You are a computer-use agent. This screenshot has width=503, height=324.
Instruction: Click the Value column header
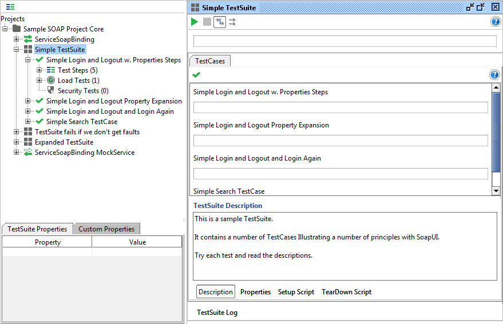tap(137, 242)
